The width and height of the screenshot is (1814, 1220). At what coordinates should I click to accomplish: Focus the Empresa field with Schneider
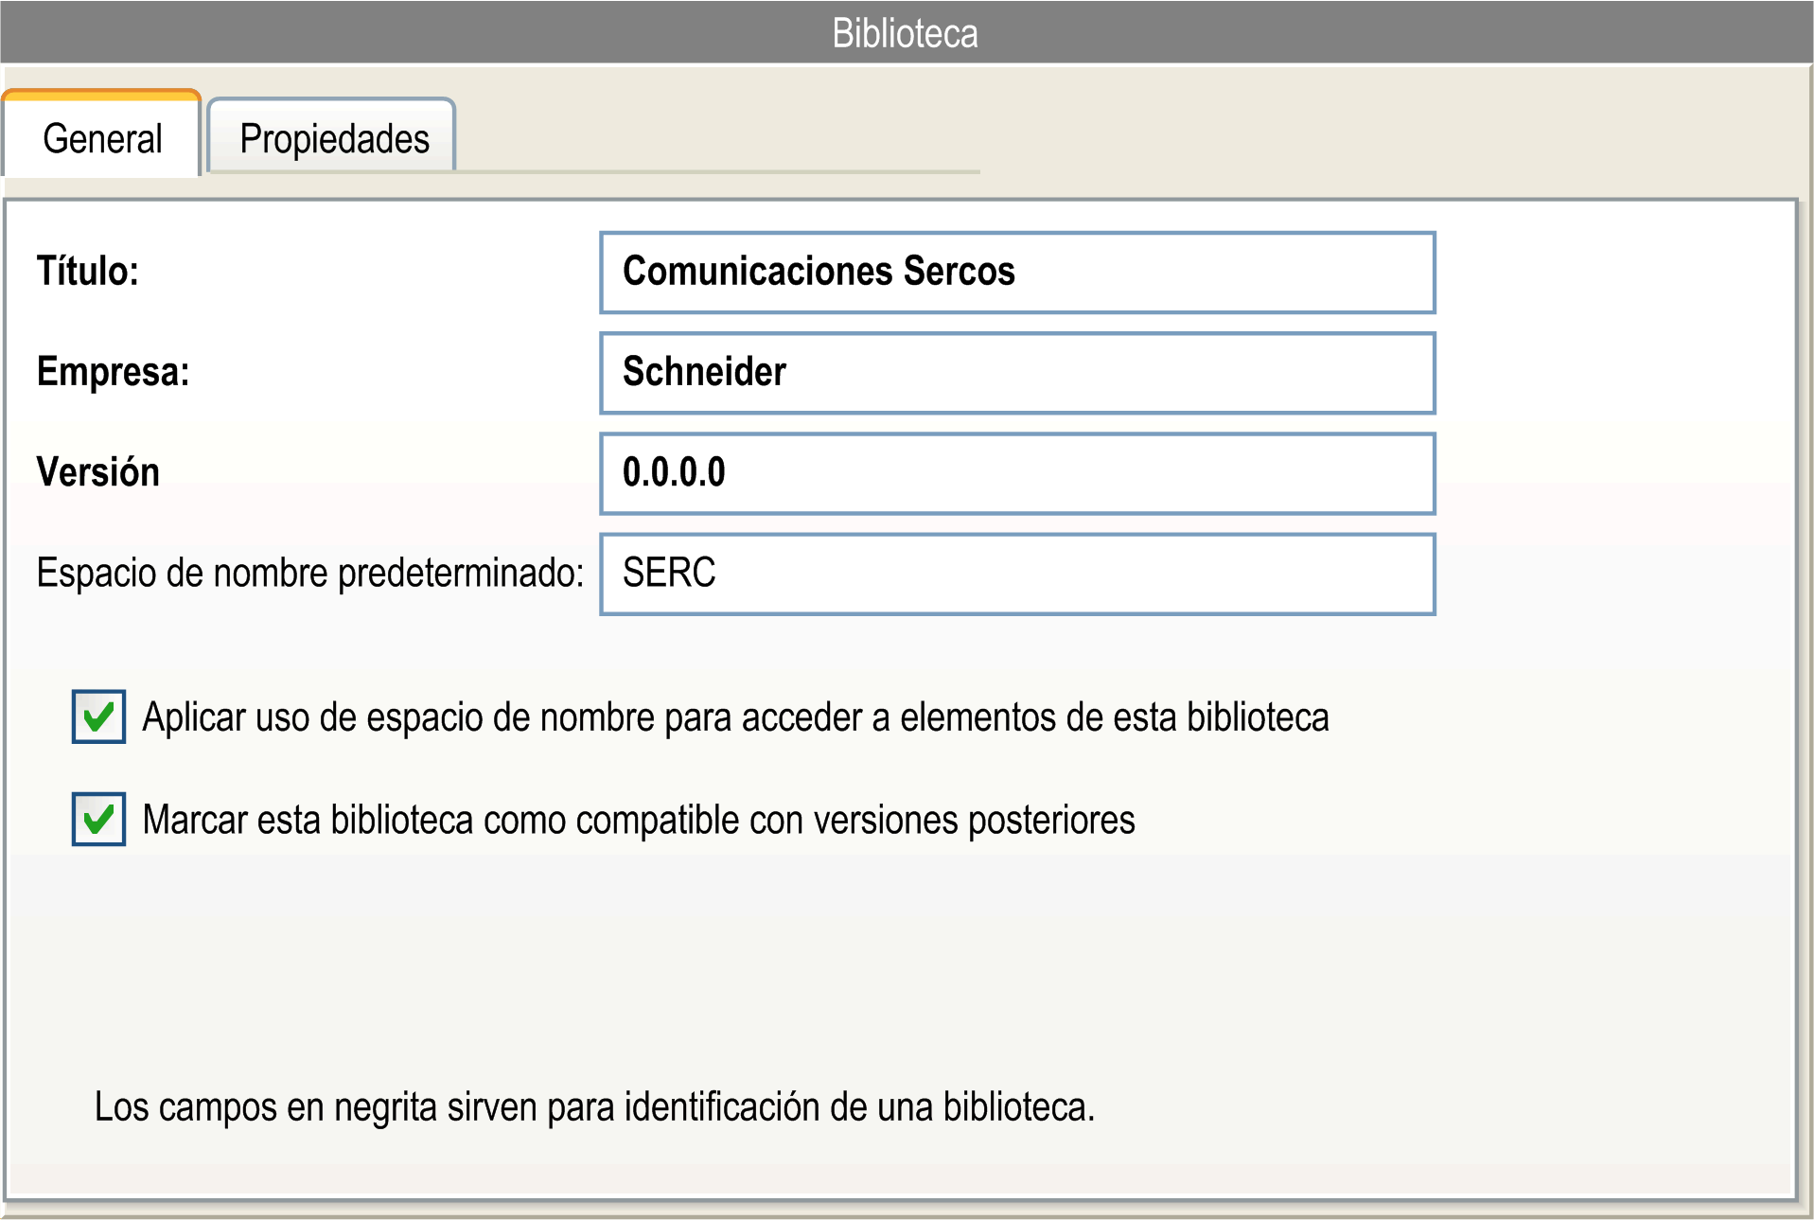click(x=1017, y=373)
